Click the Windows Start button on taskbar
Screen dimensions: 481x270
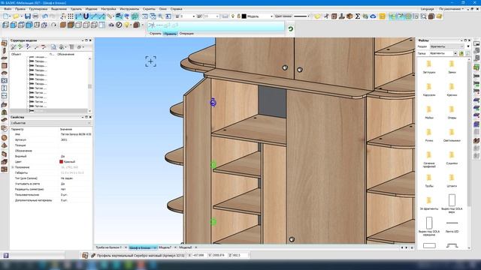(x=6, y=265)
